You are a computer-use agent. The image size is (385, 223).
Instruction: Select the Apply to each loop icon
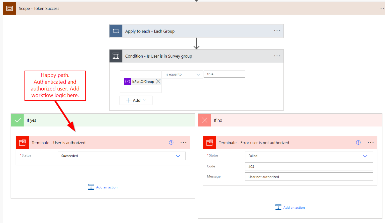pyautogui.click(x=116, y=31)
